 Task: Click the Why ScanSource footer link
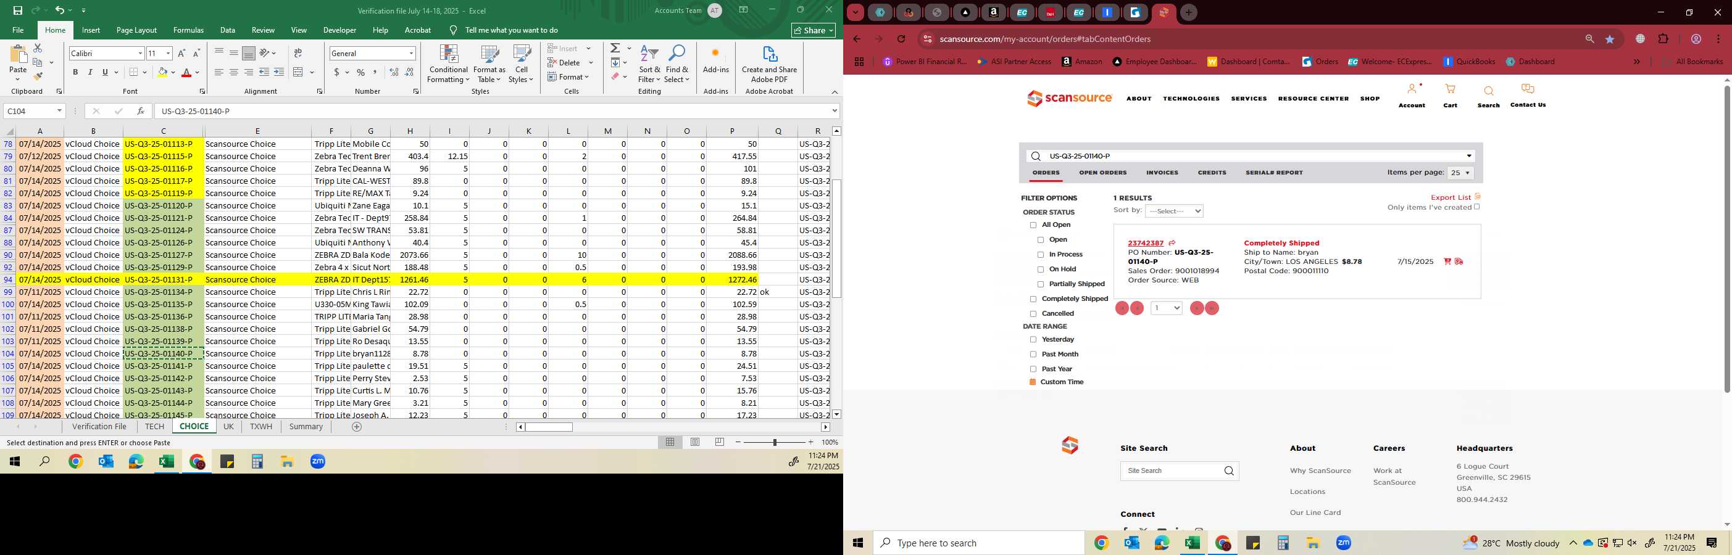[1320, 471]
